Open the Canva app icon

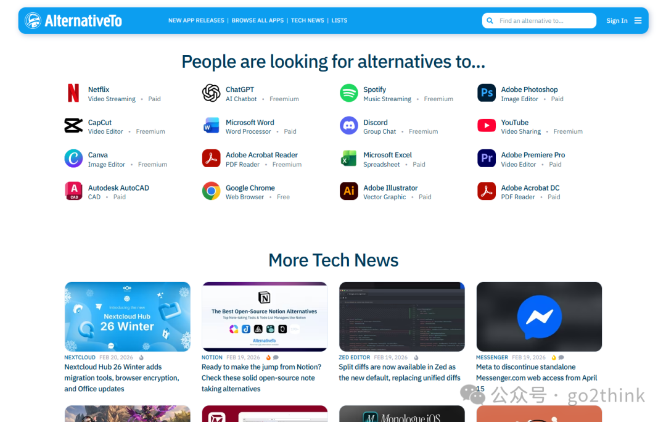(73, 159)
